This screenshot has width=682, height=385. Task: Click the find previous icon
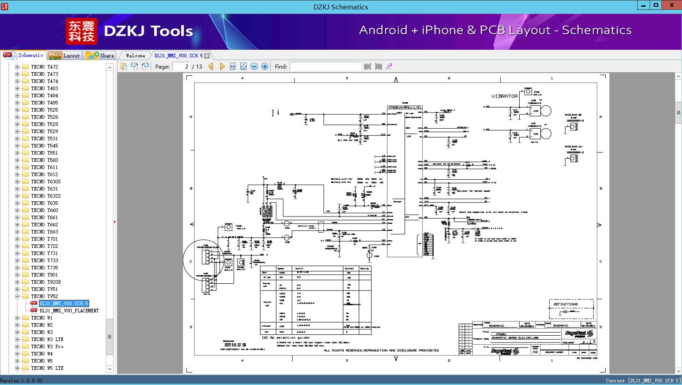[368, 66]
